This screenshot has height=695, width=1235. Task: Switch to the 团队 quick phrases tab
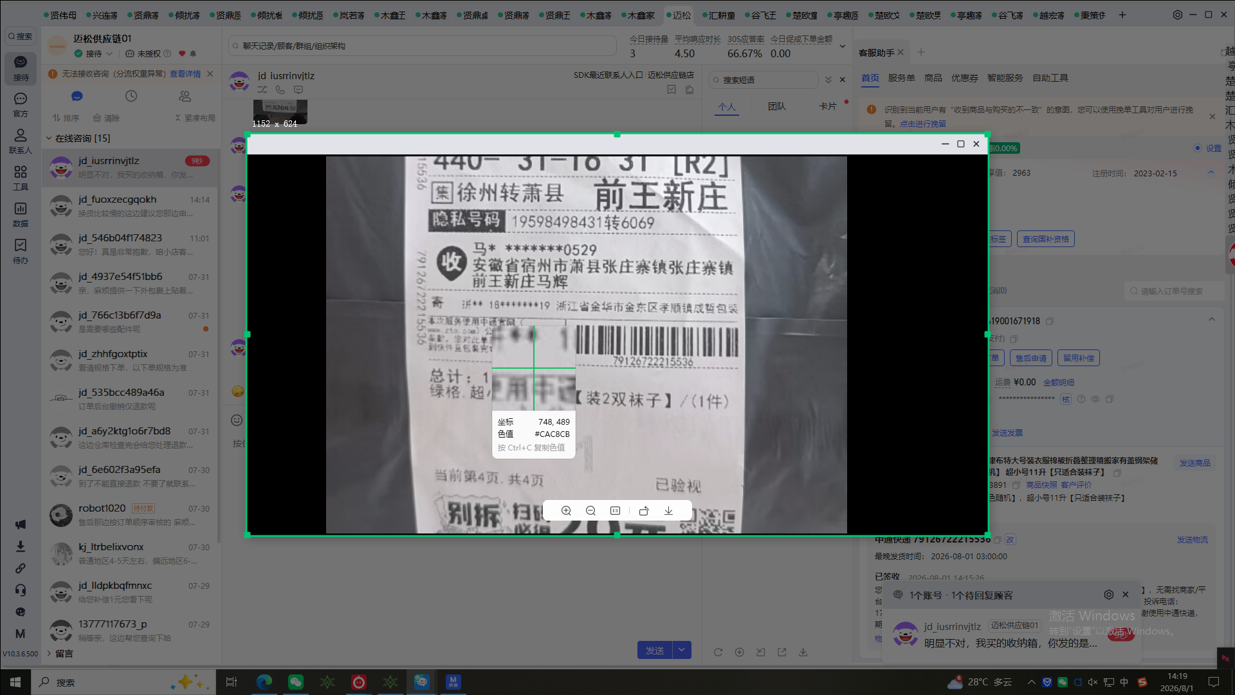coord(776,106)
